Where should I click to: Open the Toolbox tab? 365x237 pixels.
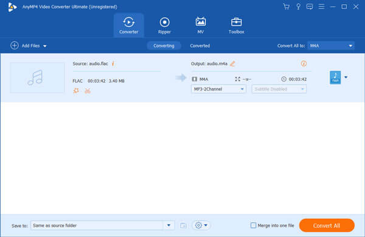pos(236,26)
